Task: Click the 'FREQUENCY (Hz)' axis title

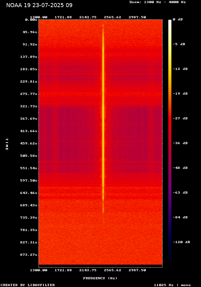Action: (x=100, y=278)
